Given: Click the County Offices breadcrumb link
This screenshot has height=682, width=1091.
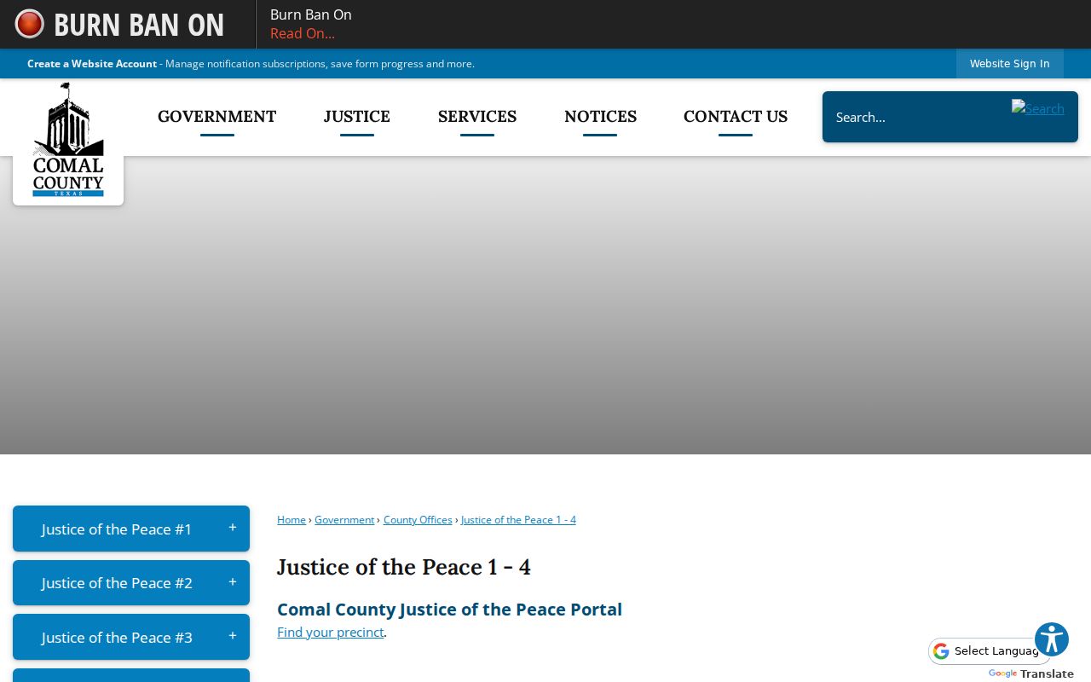Looking at the screenshot, I should point(418,520).
